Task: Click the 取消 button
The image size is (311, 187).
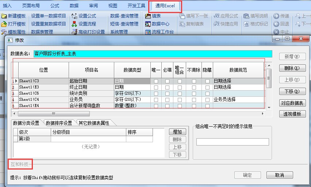Action: click(x=280, y=175)
